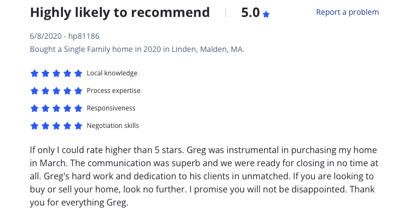Click the first star of Process expertise
The image size is (409, 211).
click(34, 91)
